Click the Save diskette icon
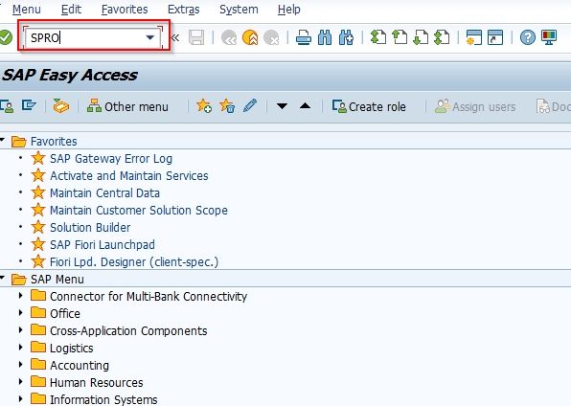 pyautogui.click(x=196, y=37)
